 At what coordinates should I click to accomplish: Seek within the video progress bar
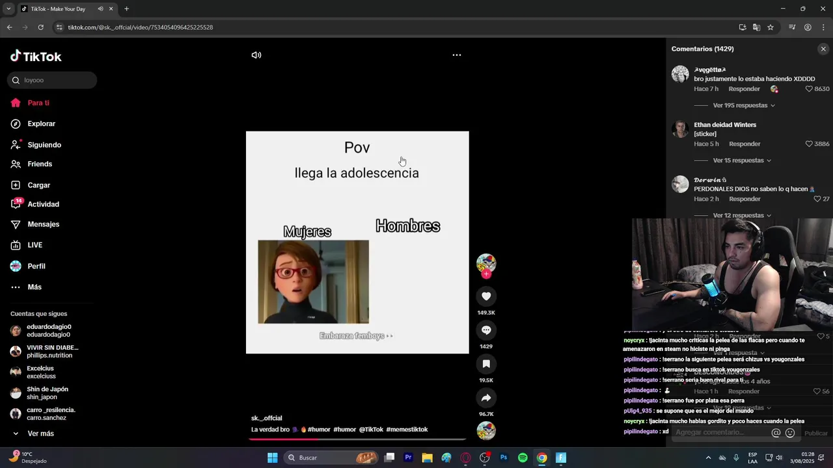(357, 439)
